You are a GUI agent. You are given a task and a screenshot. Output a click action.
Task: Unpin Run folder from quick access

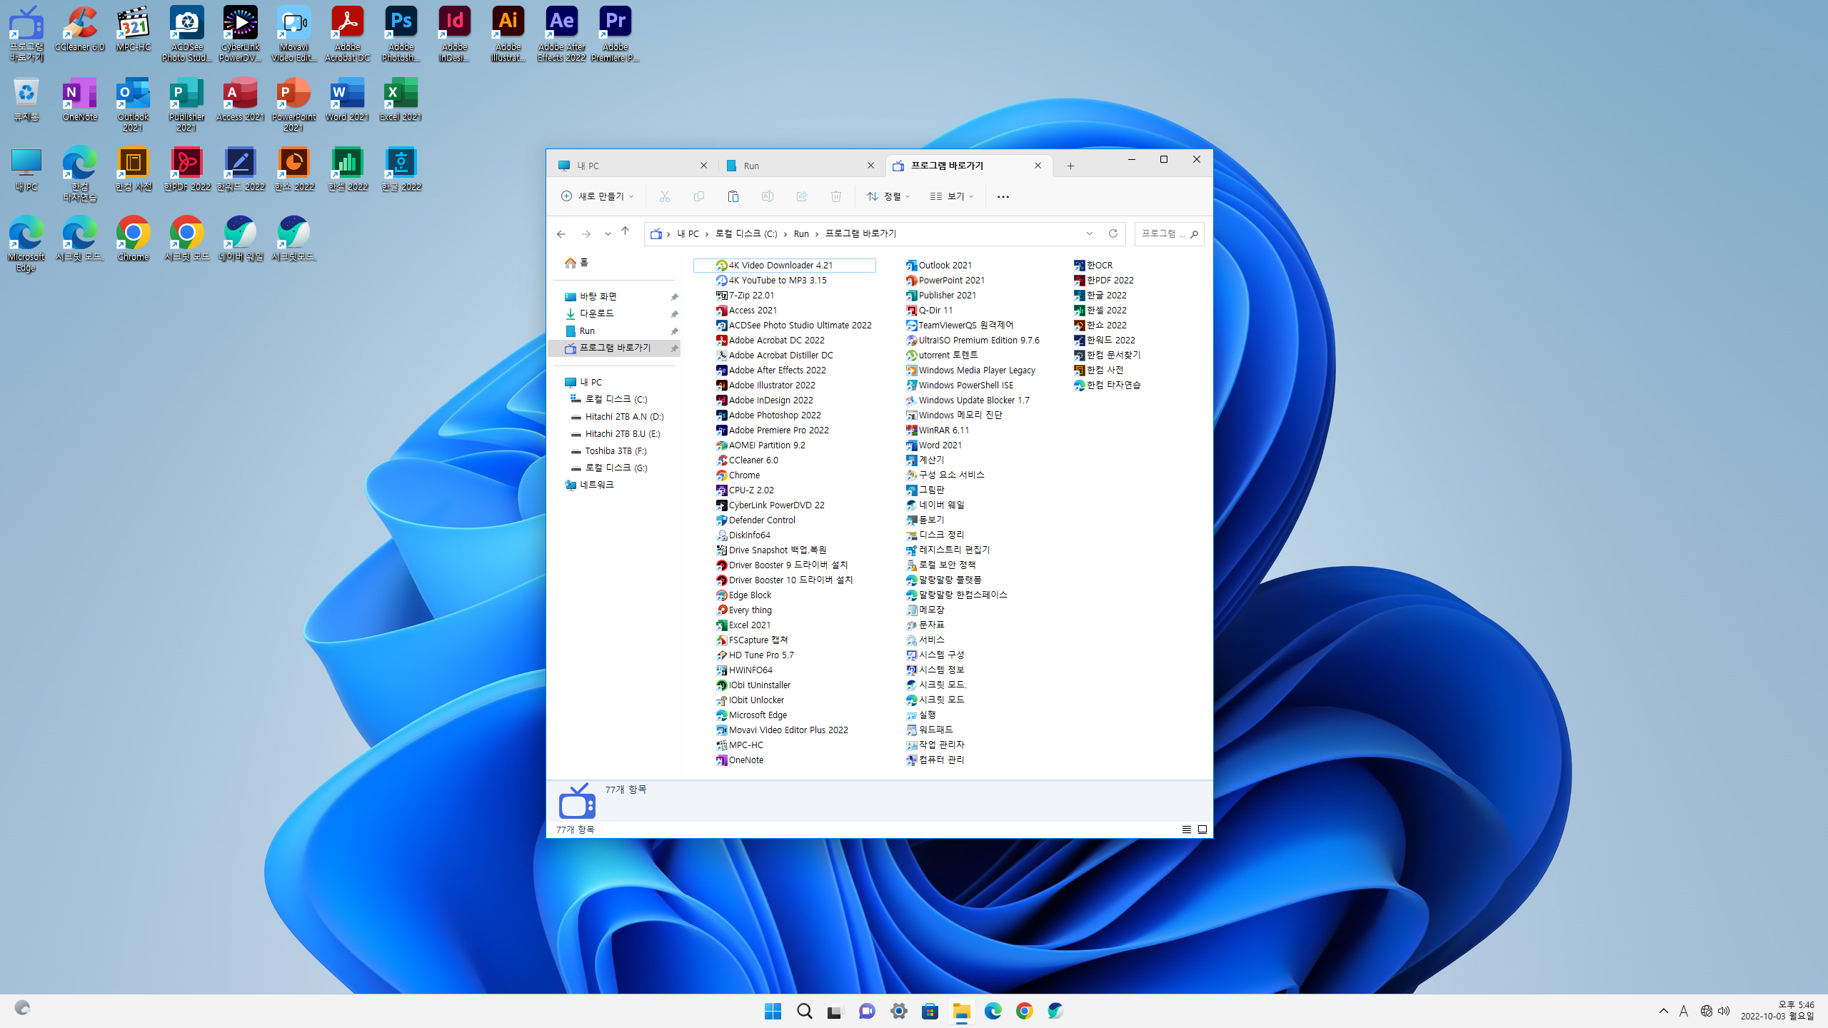[674, 331]
